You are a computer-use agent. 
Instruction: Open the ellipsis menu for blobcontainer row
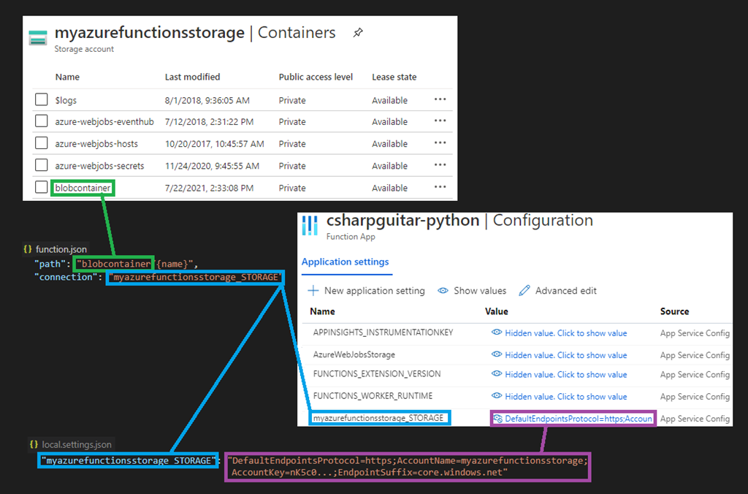[x=440, y=187]
